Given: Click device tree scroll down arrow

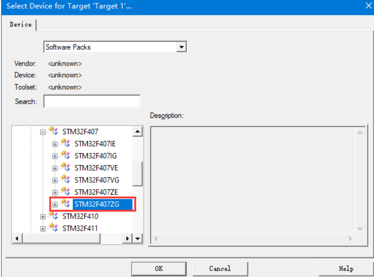Looking at the screenshot, I should [138, 238].
